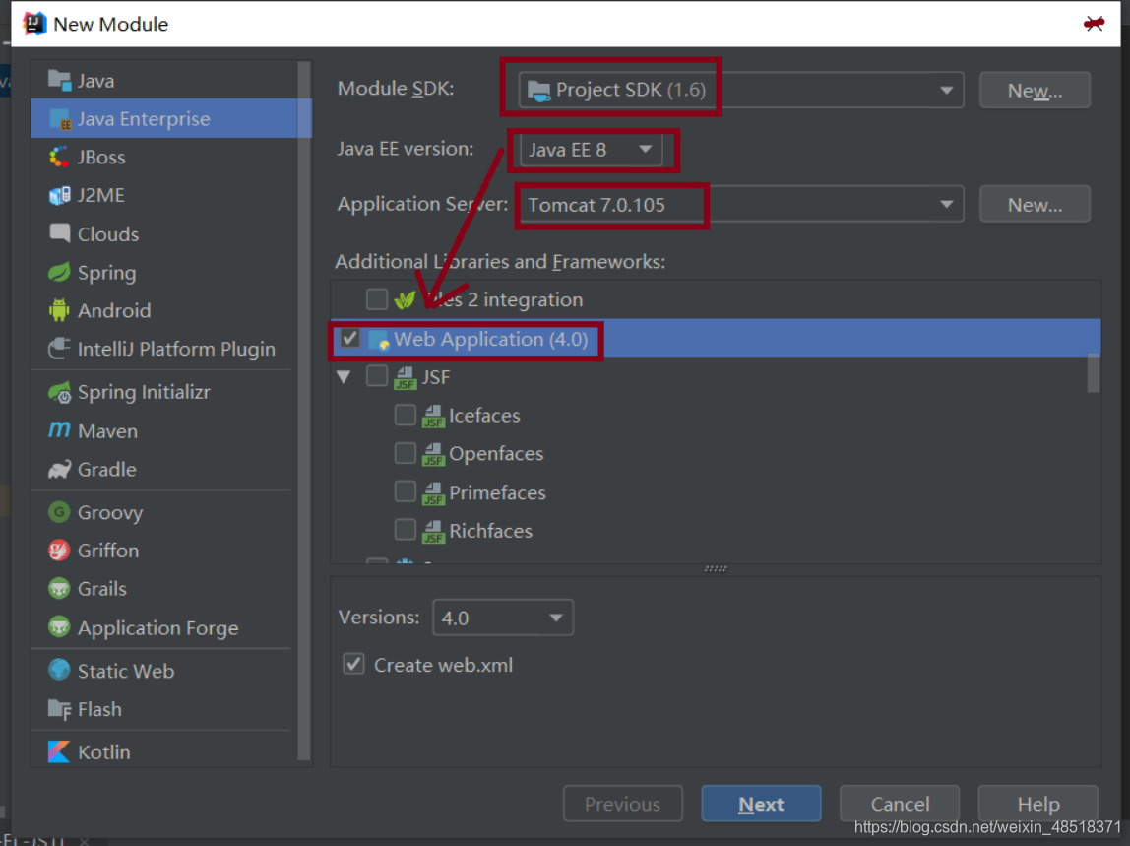Image resolution: width=1130 pixels, height=846 pixels.
Task: Click the Android robot icon
Action: click(59, 311)
